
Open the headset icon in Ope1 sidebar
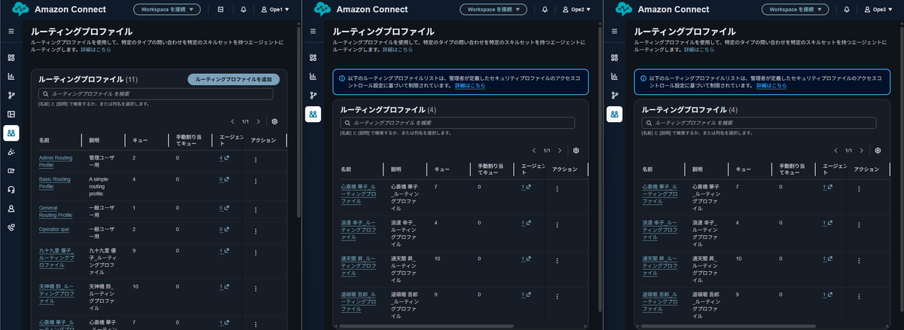11,190
